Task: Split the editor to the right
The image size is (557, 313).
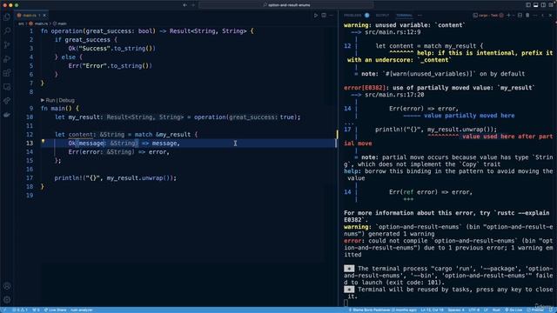Action: pos(324,16)
